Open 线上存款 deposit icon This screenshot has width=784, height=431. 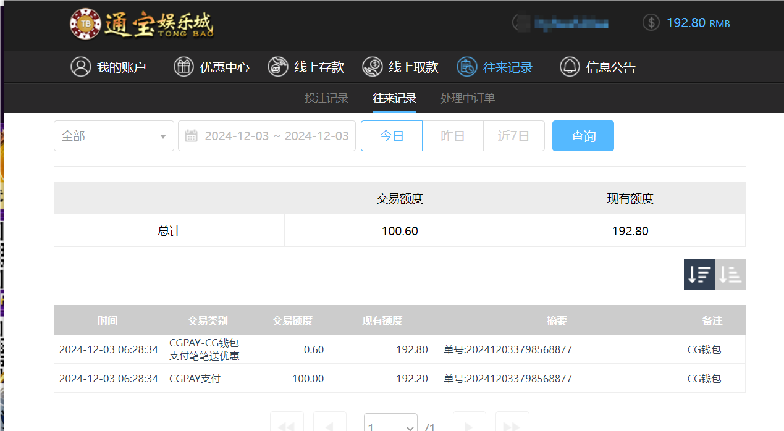tap(277, 67)
